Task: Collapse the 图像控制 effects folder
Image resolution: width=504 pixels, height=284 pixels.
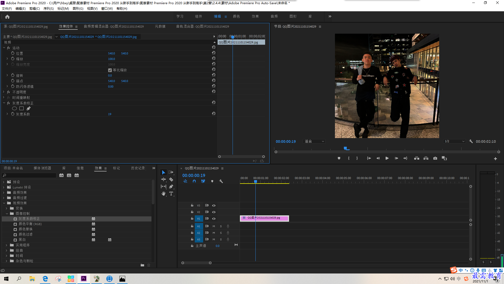Action: tap(7, 214)
